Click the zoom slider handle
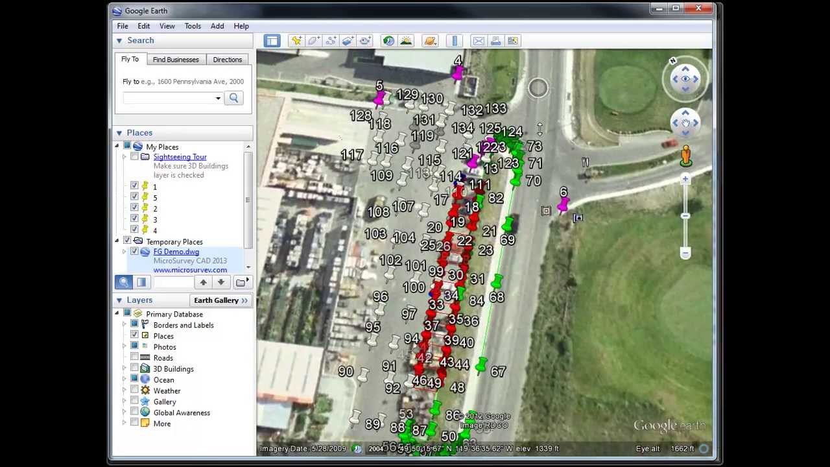The height and width of the screenshot is (467, 830). pos(685,215)
